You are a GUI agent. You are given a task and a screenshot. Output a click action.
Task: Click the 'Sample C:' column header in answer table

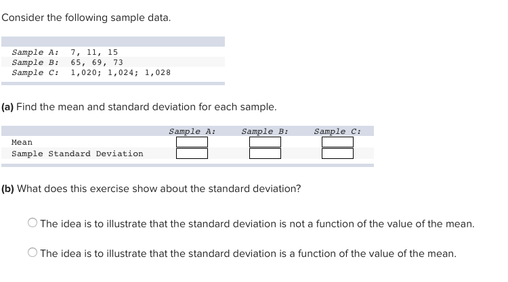click(x=337, y=131)
